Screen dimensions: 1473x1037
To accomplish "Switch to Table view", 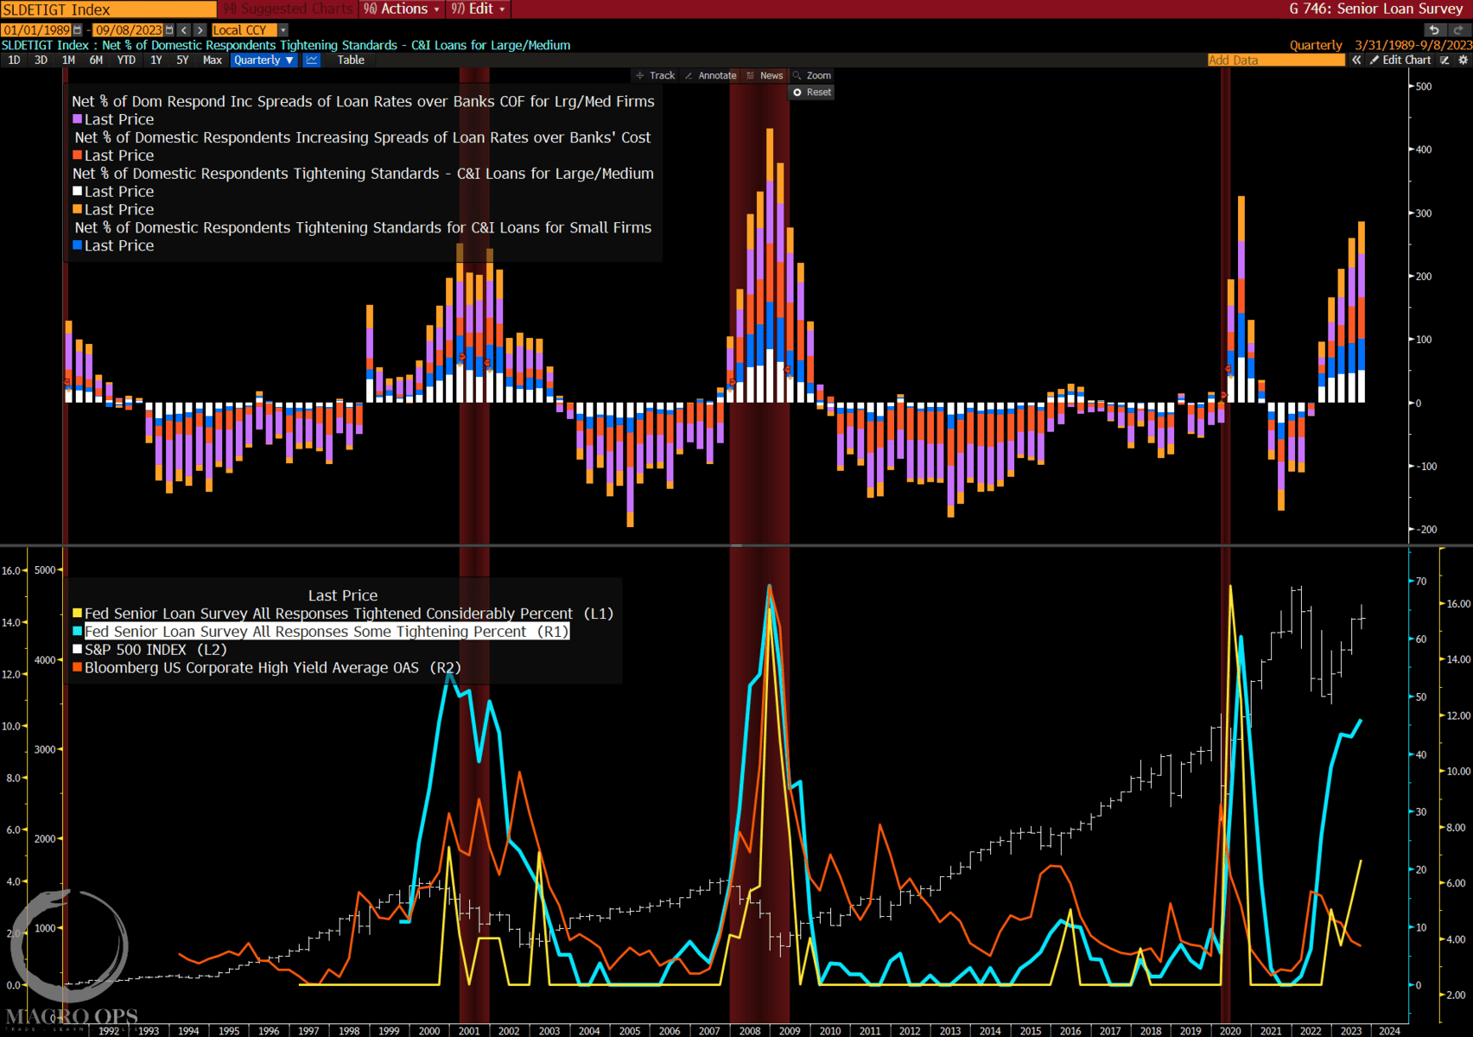I will (x=351, y=60).
